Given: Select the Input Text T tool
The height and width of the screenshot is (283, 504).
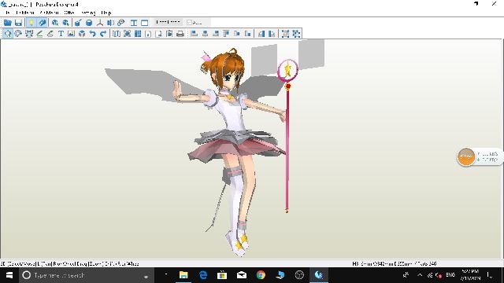Looking at the screenshot, I should coord(61,33).
